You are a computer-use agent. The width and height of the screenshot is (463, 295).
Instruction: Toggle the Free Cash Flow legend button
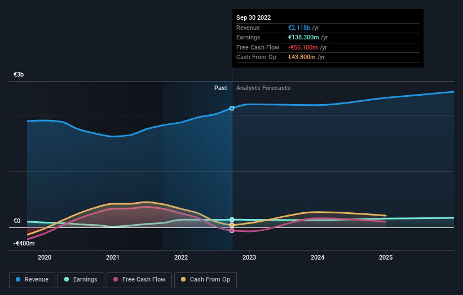click(139, 280)
